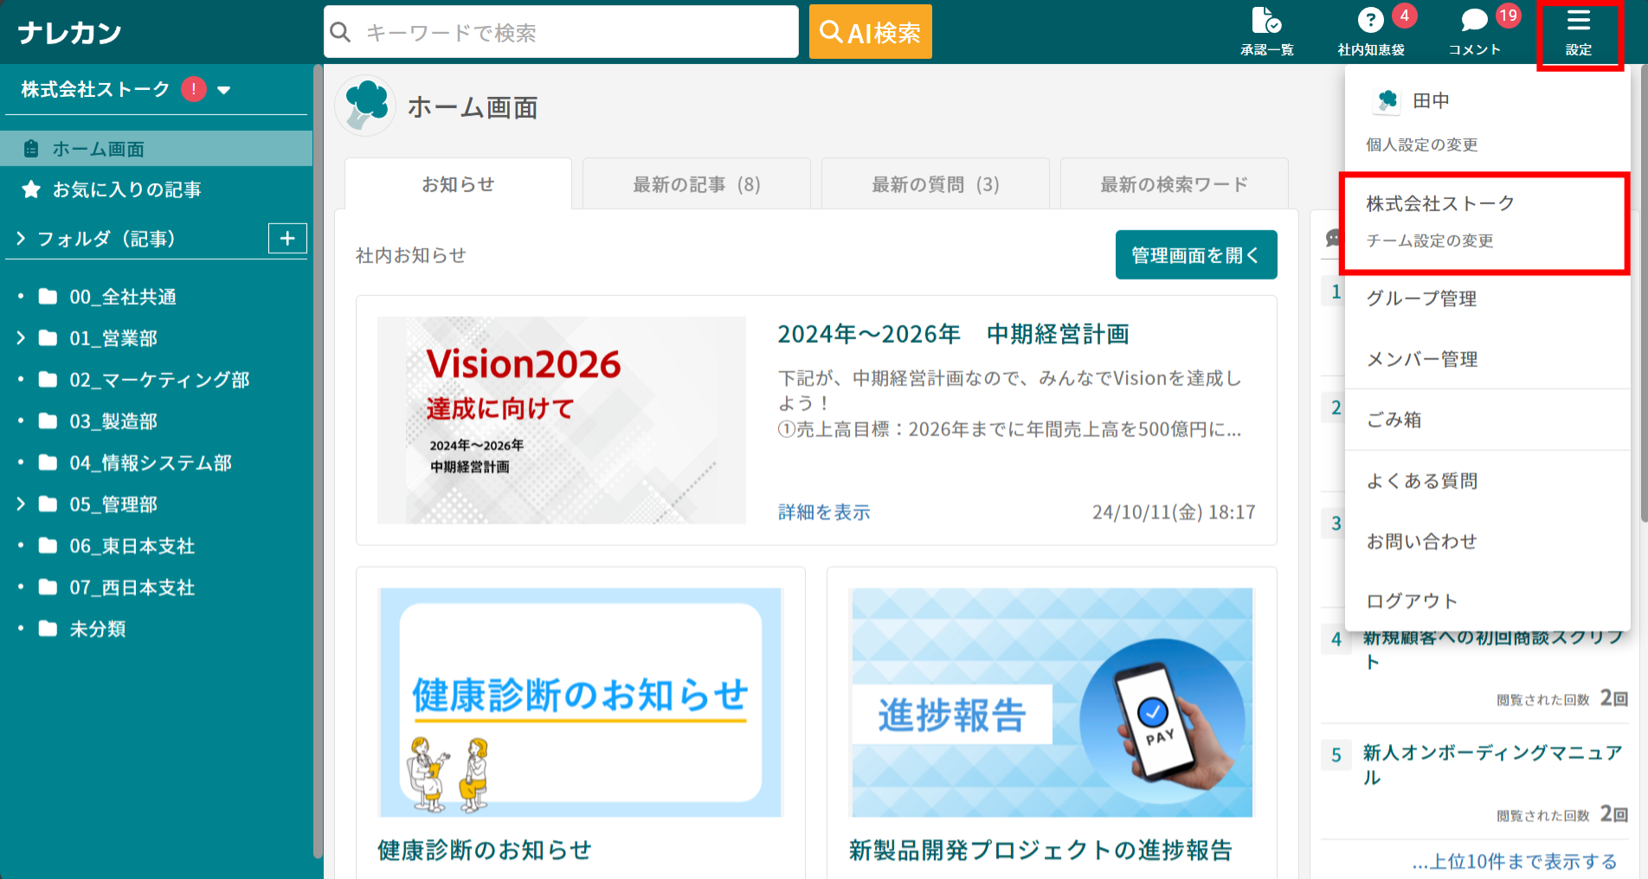Click the 管理画面を開く button

pyautogui.click(x=1195, y=255)
